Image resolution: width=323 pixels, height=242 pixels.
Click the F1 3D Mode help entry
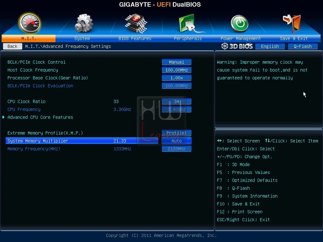point(233,164)
